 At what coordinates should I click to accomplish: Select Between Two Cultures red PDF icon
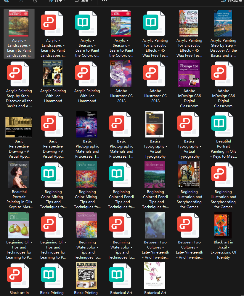point(188,225)
